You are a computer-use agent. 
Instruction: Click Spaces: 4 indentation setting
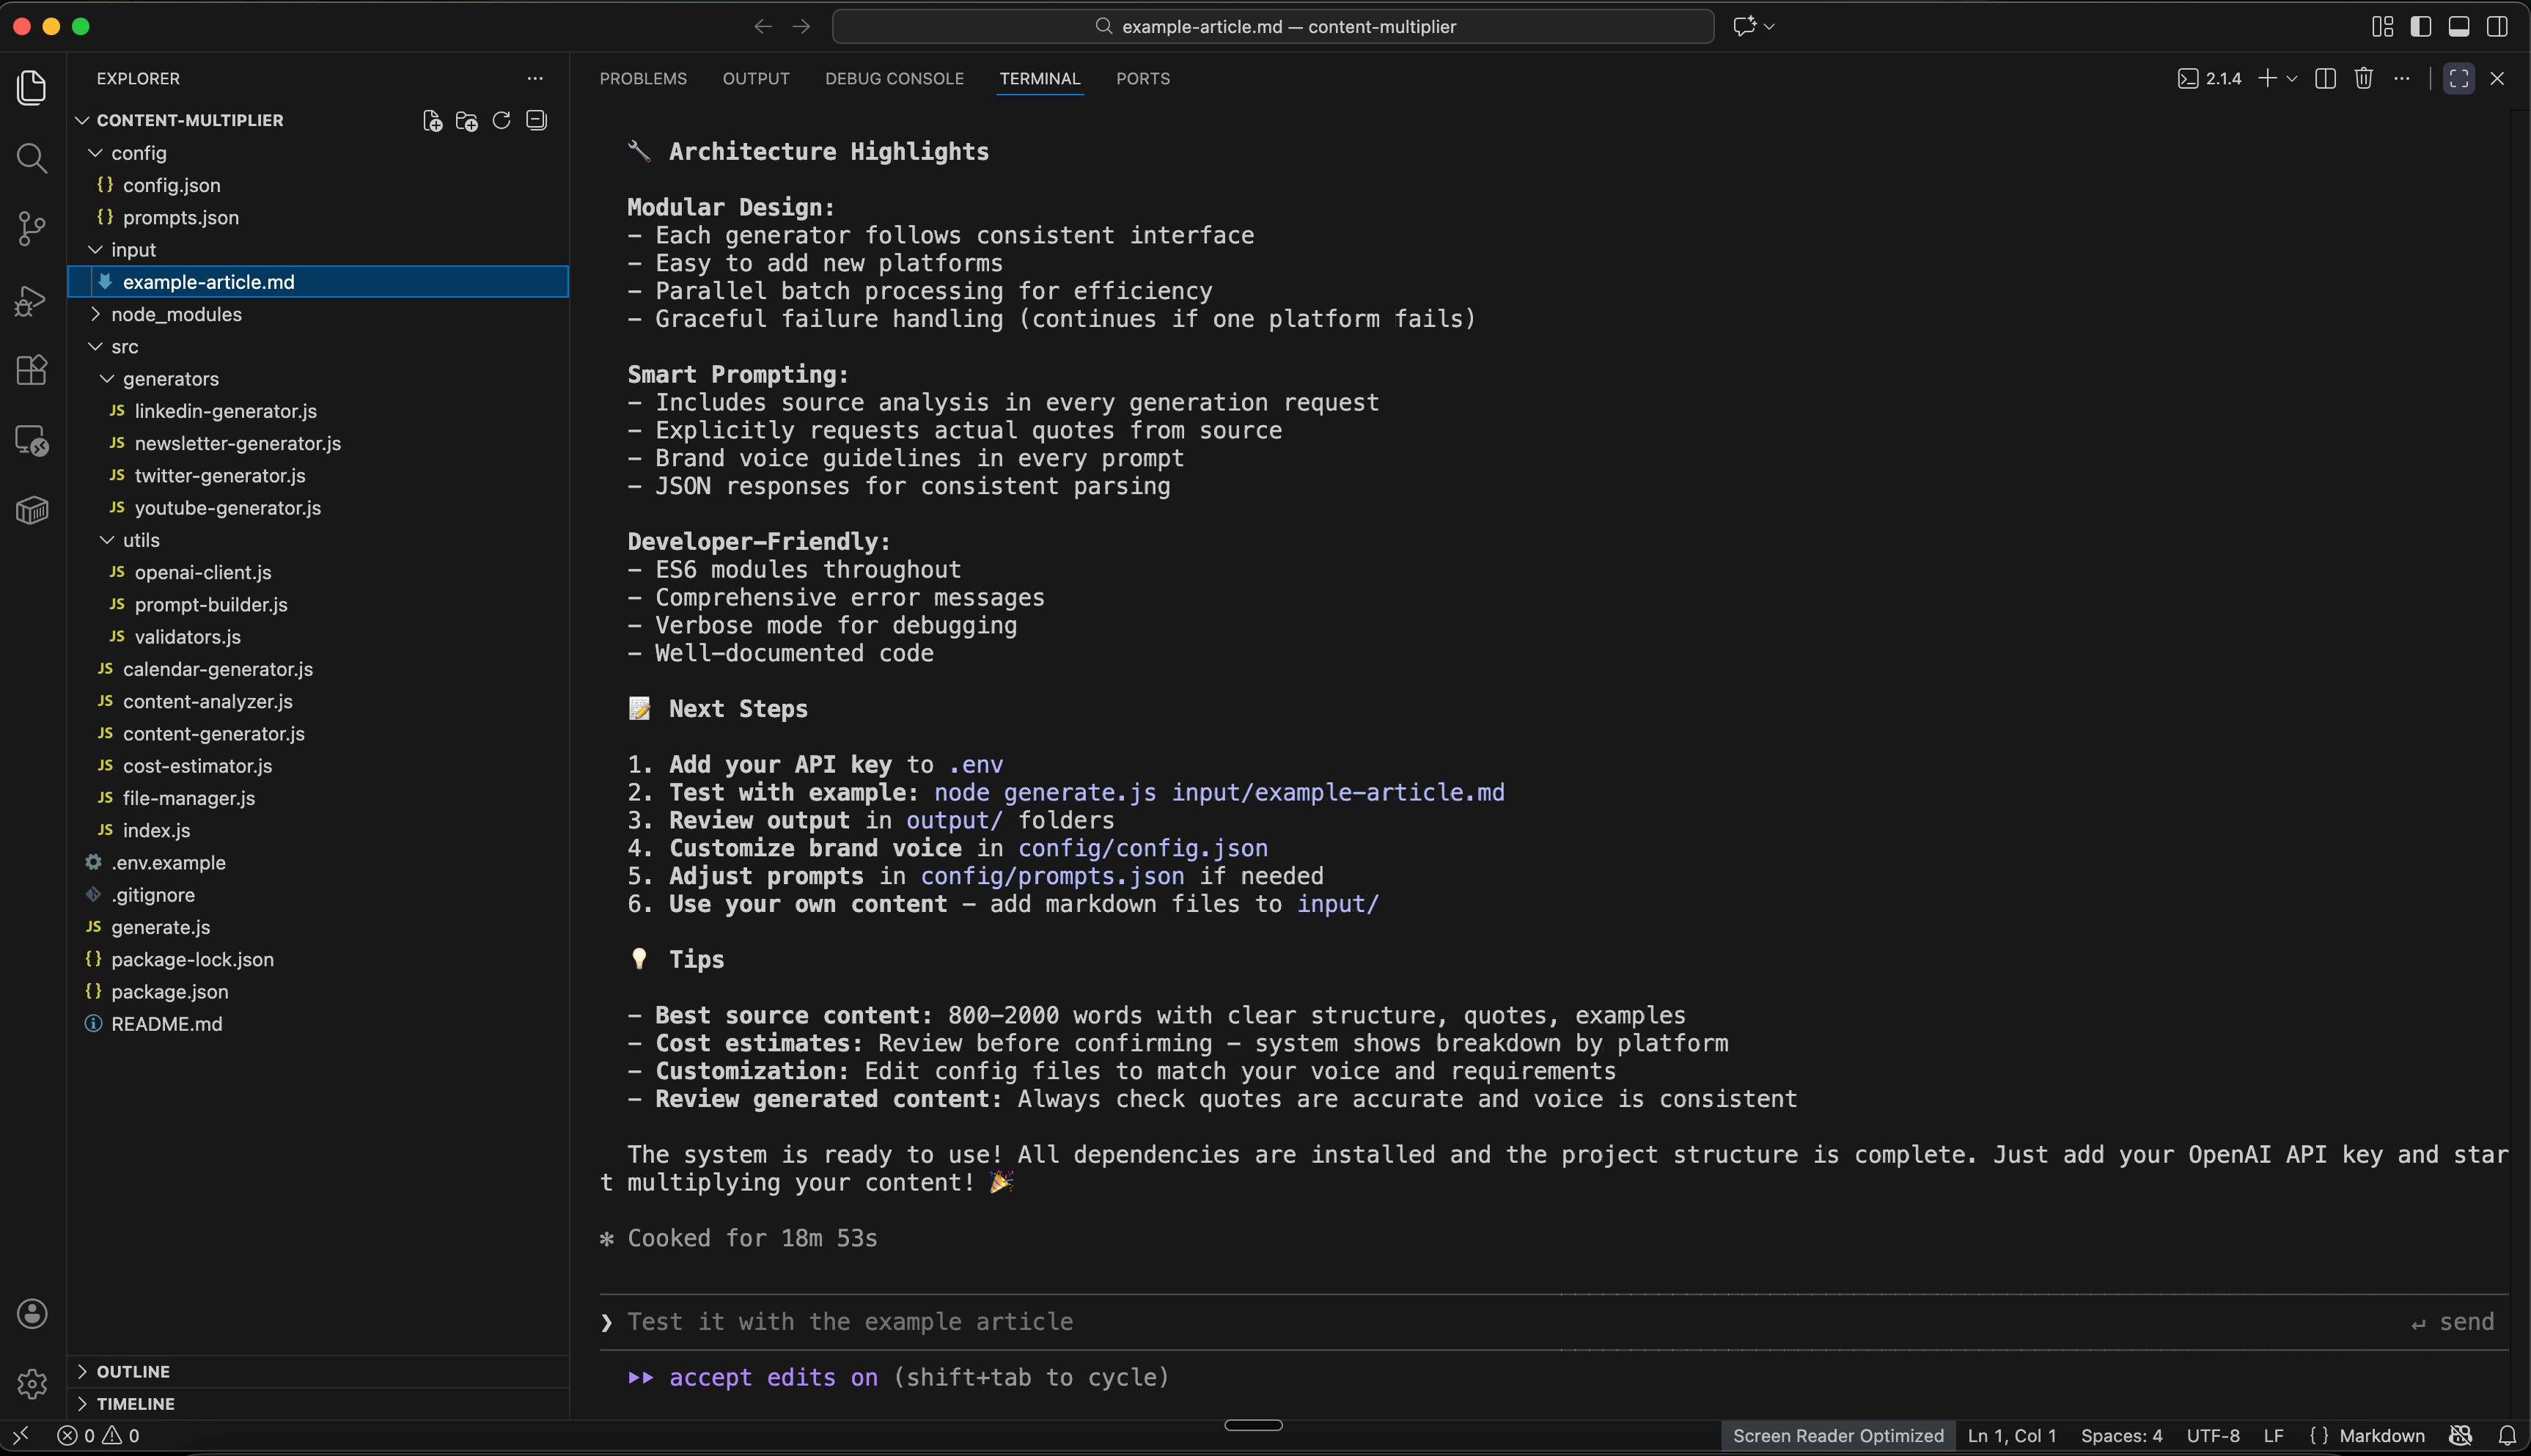(2121, 1435)
